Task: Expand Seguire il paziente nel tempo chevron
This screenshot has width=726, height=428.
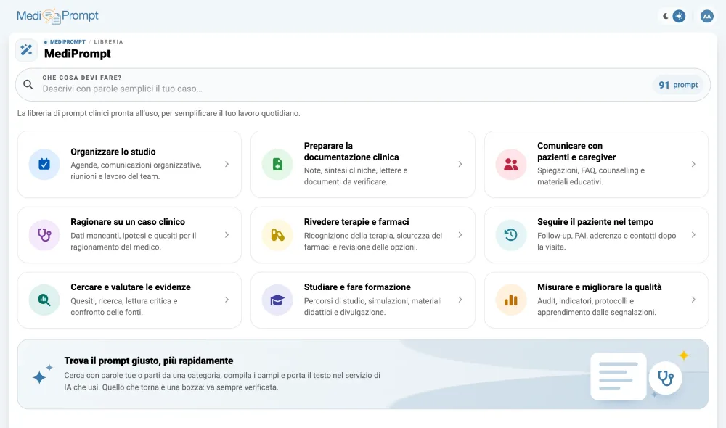Action: tap(693, 235)
